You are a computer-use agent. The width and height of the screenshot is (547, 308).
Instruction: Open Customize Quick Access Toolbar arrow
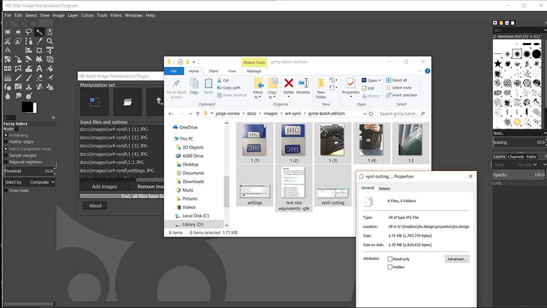coord(194,62)
